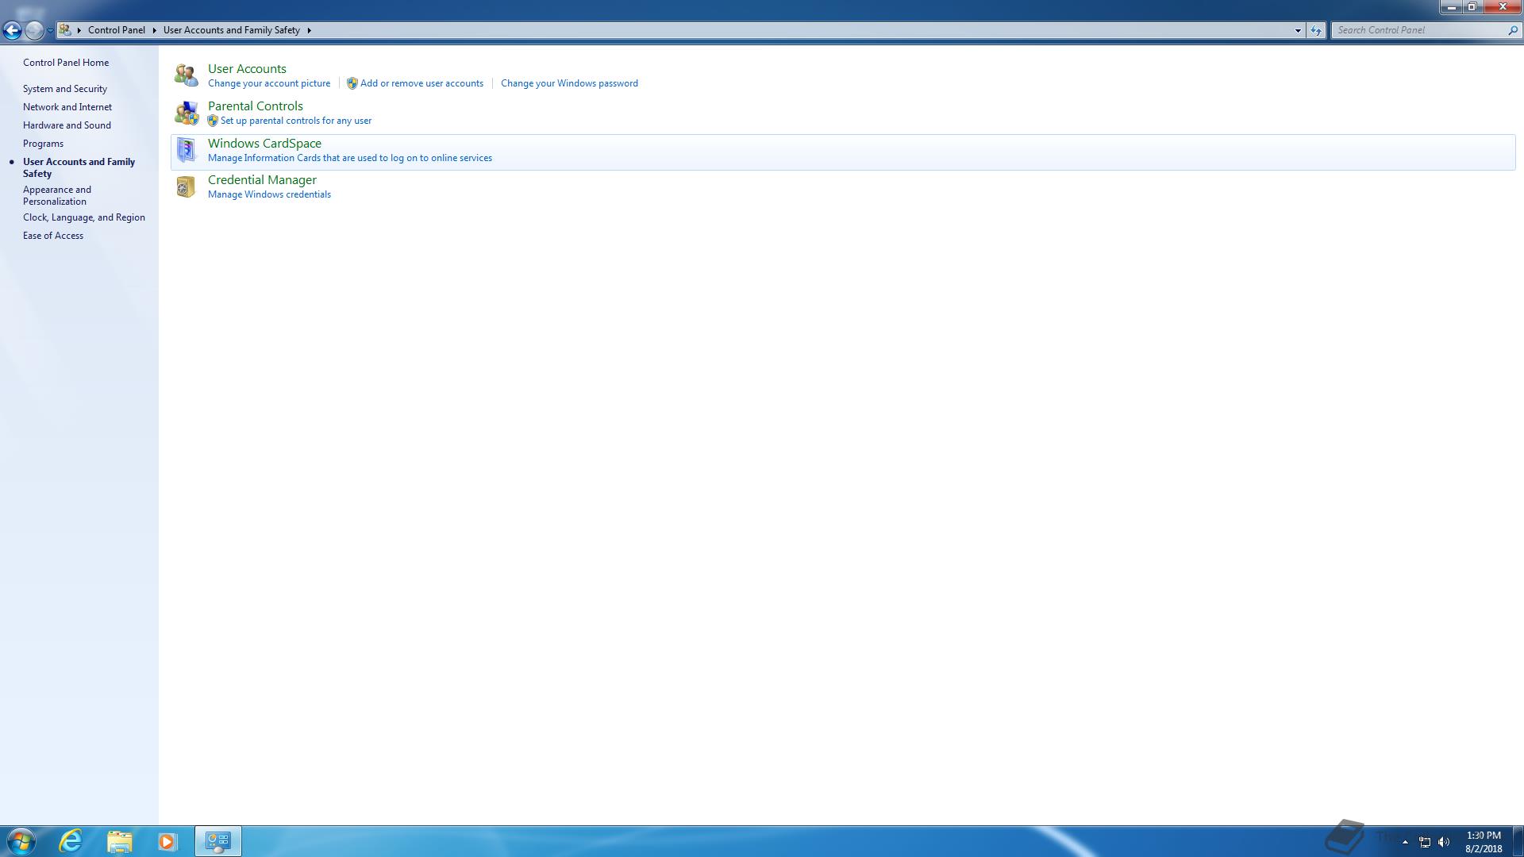Image resolution: width=1524 pixels, height=857 pixels.
Task: Click the network icon in system tray
Action: 1425,842
